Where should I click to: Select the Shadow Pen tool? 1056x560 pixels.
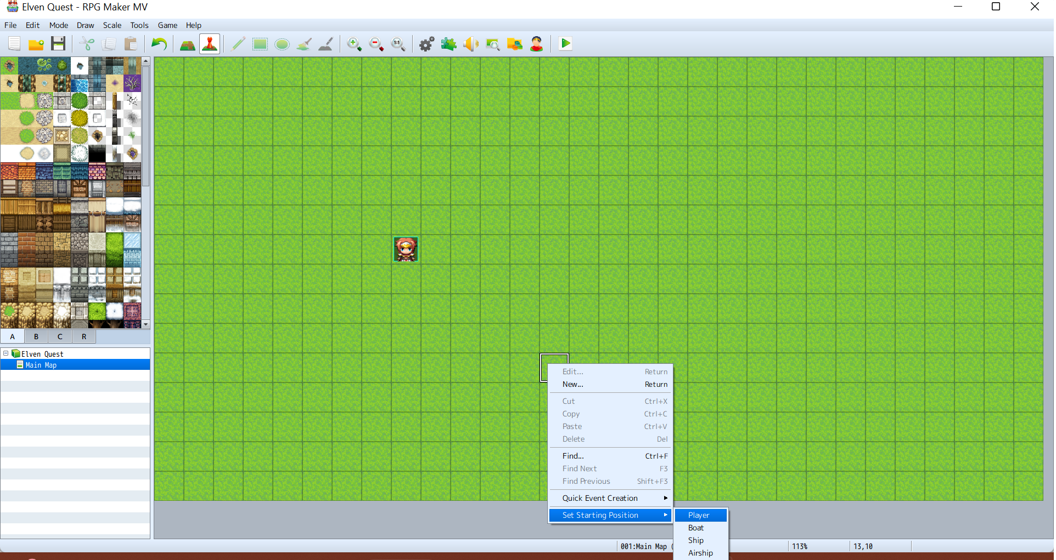click(x=326, y=44)
